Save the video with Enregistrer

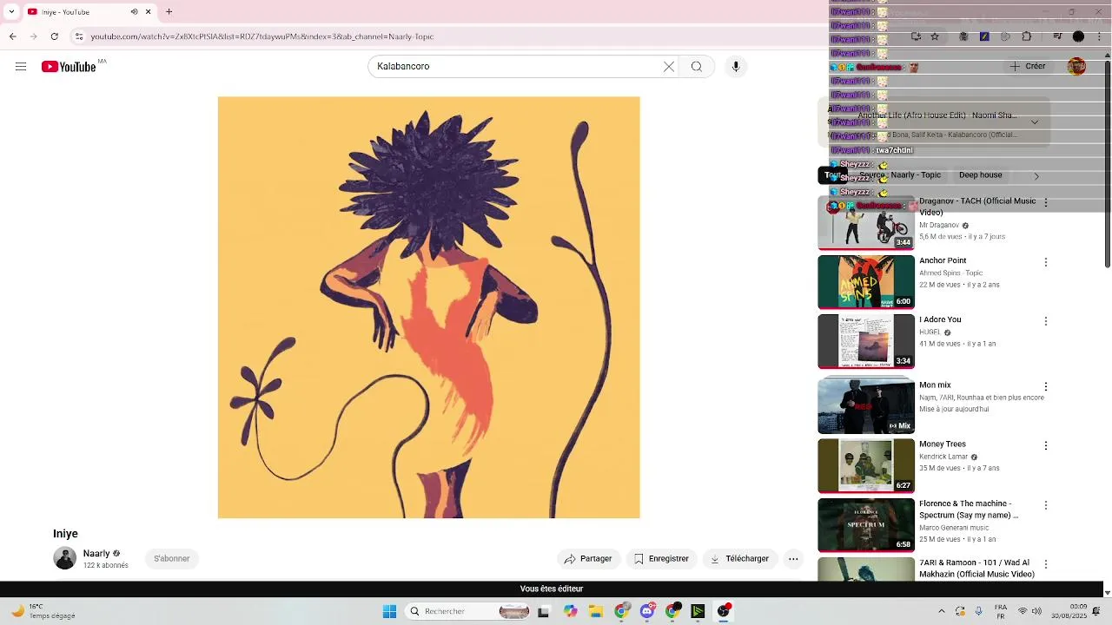tap(661, 559)
